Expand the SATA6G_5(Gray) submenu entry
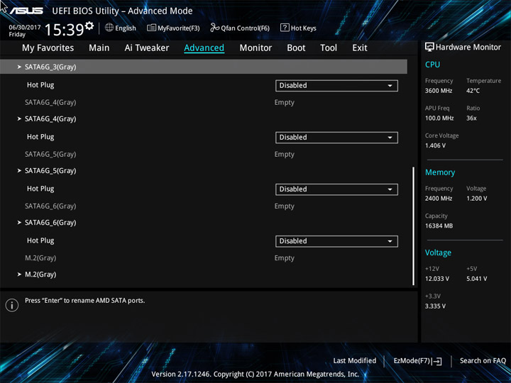Image resolution: width=511 pixels, height=383 pixels. [50, 171]
